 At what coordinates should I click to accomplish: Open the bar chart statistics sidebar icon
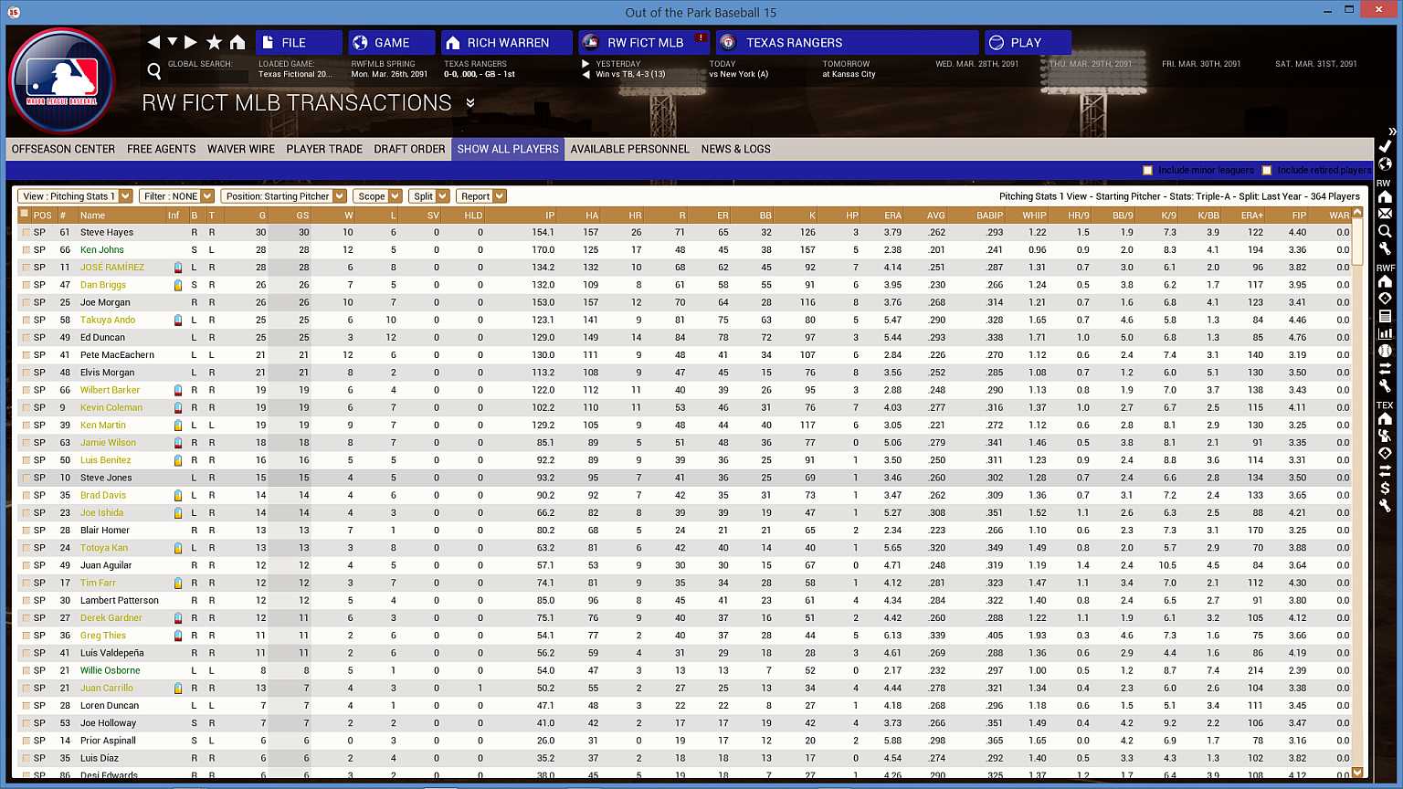[x=1385, y=333]
